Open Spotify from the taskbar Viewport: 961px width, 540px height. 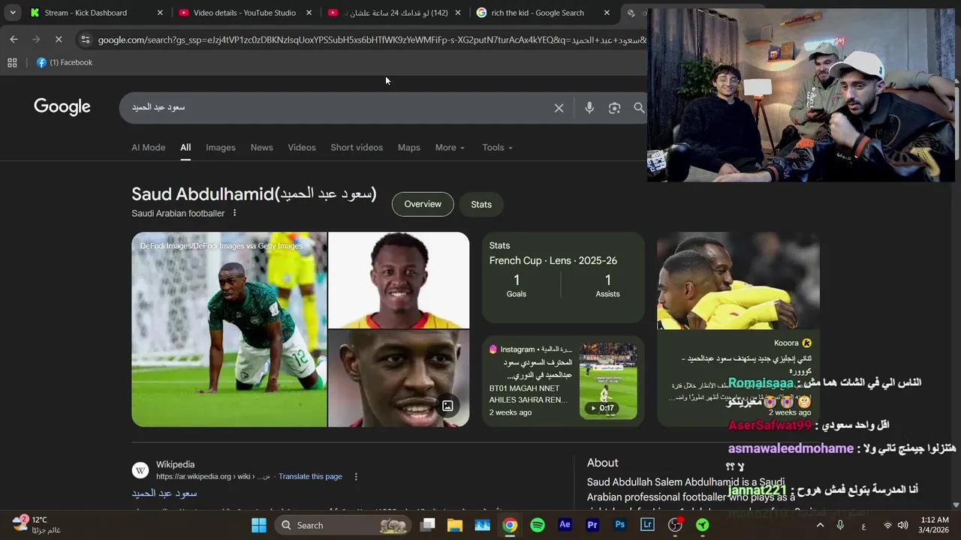click(538, 525)
